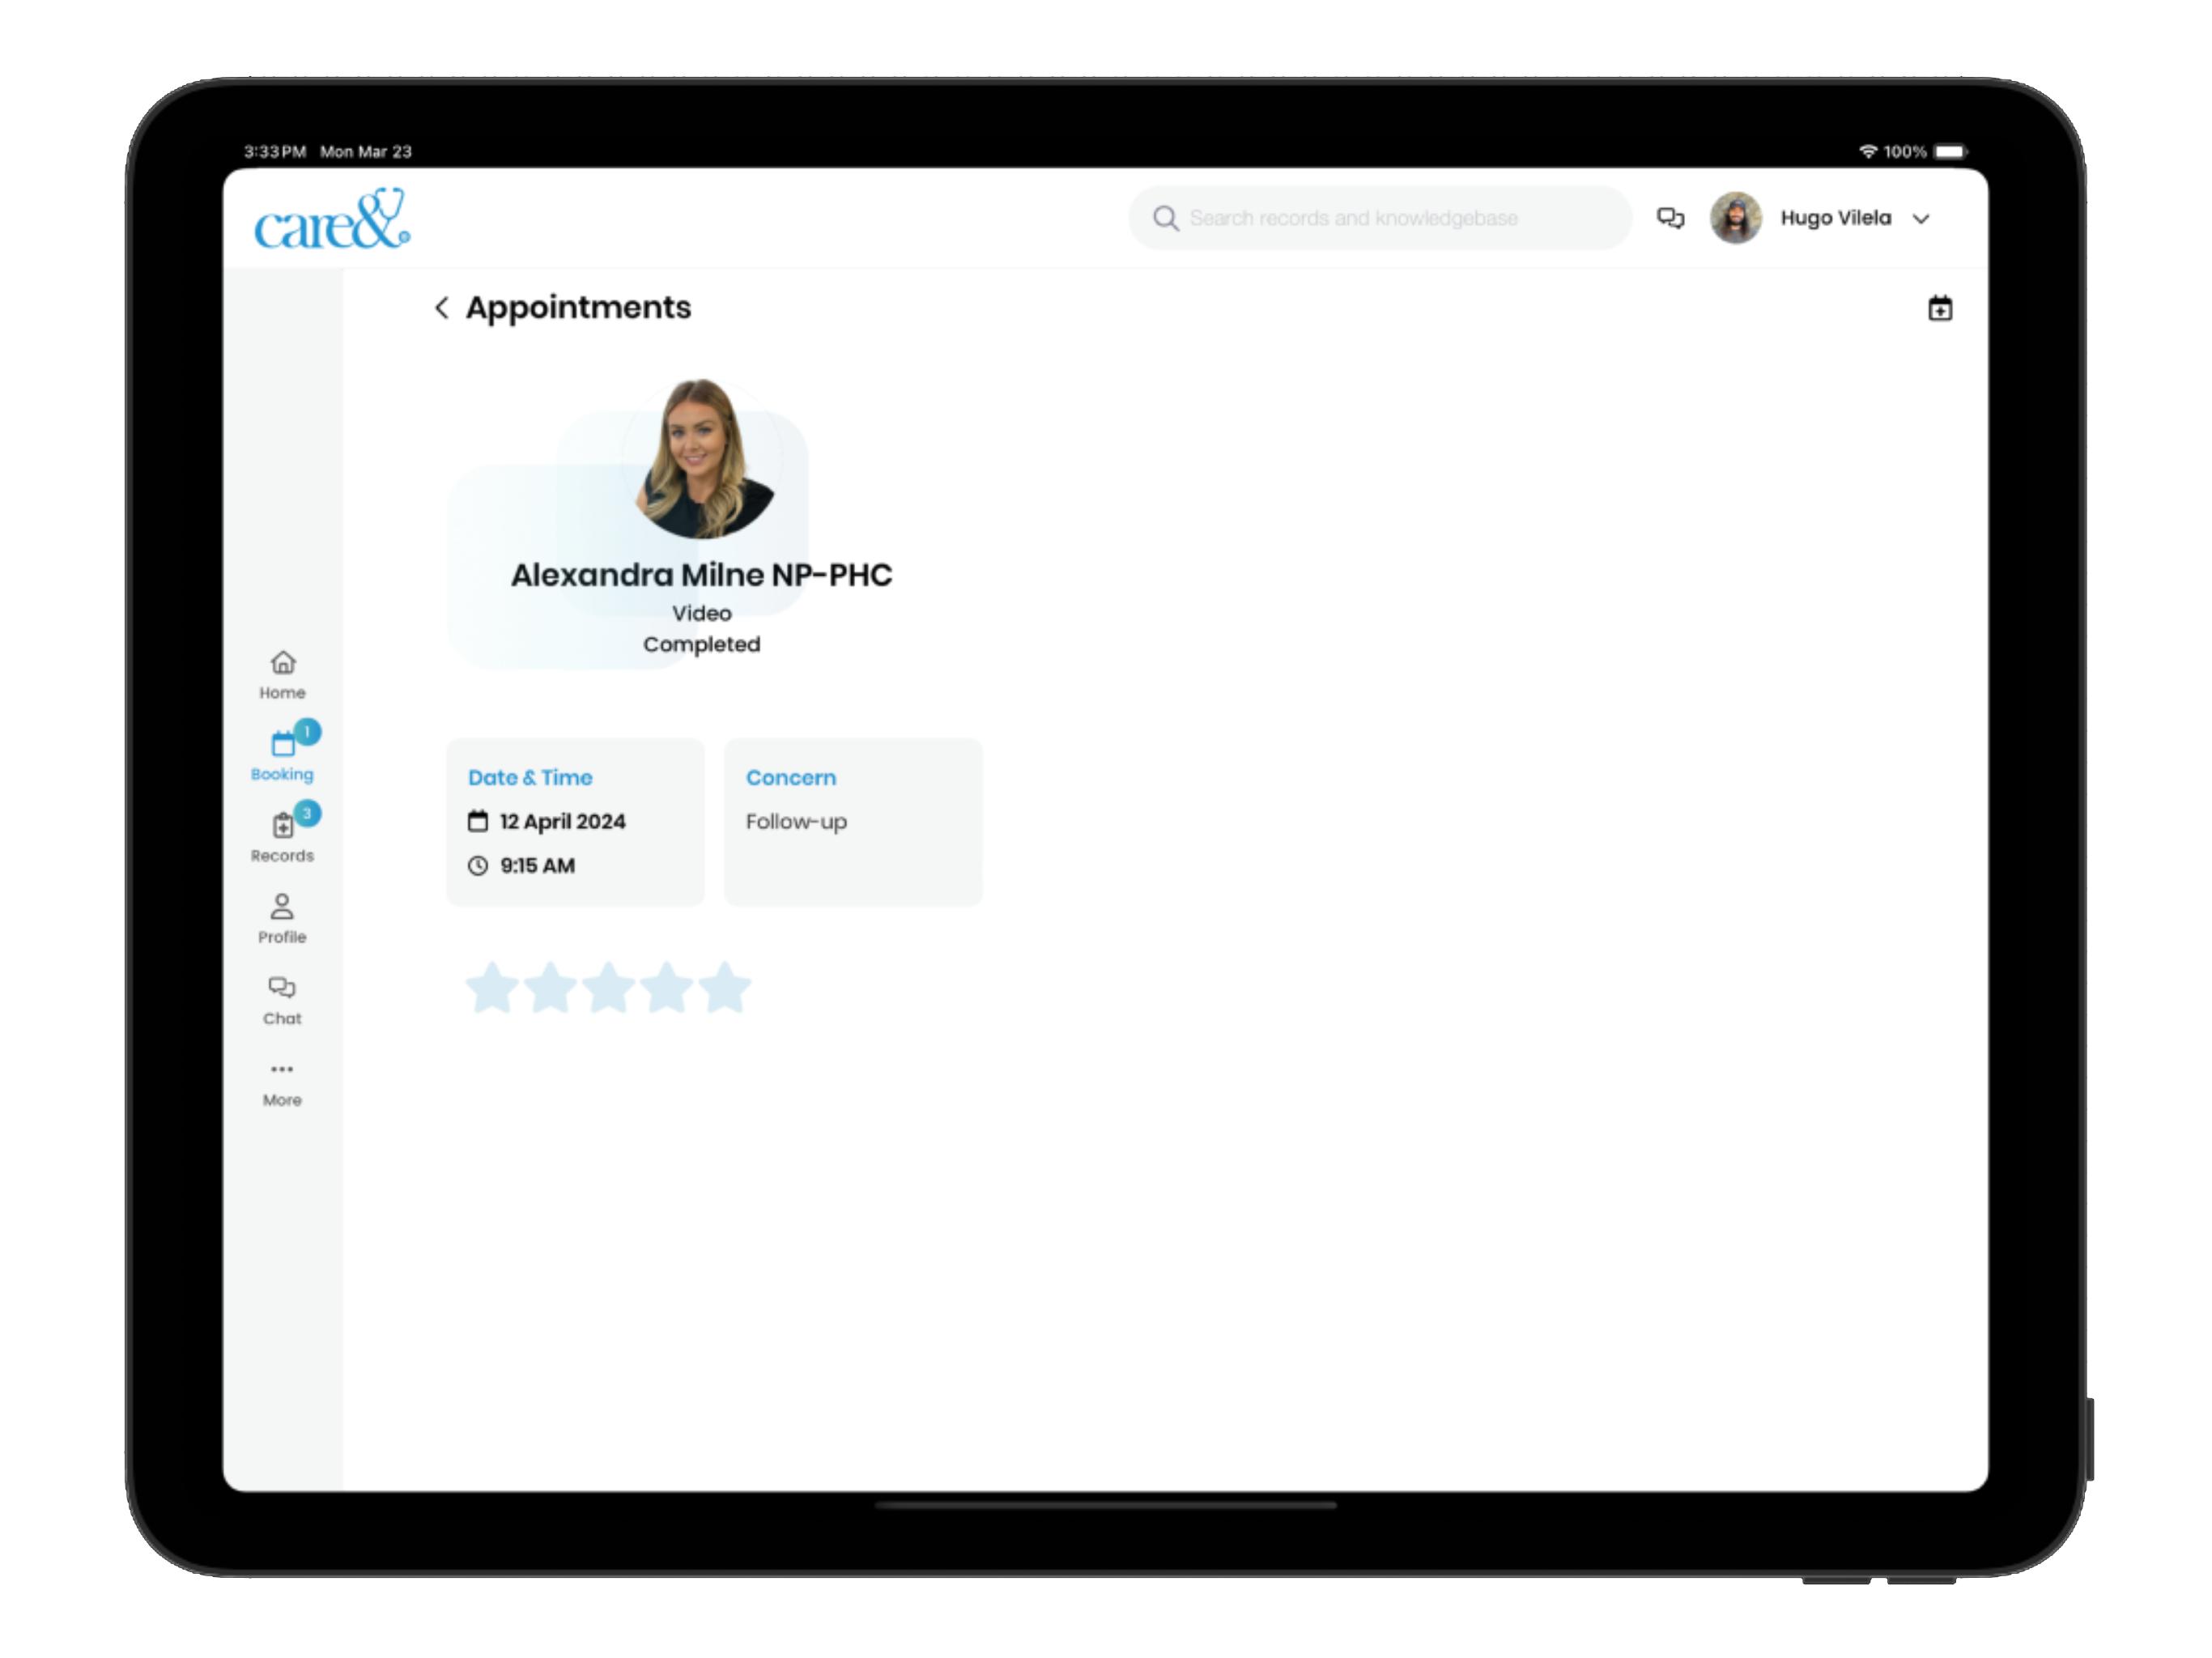Go back using the Appointments arrow
Screen dimensions: 2212x1658
point(441,308)
